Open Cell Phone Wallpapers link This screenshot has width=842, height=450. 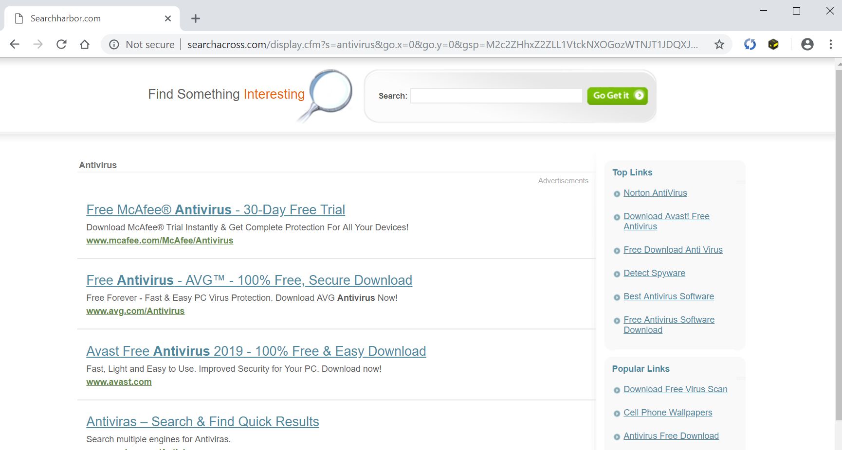click(x=668, y=413)
